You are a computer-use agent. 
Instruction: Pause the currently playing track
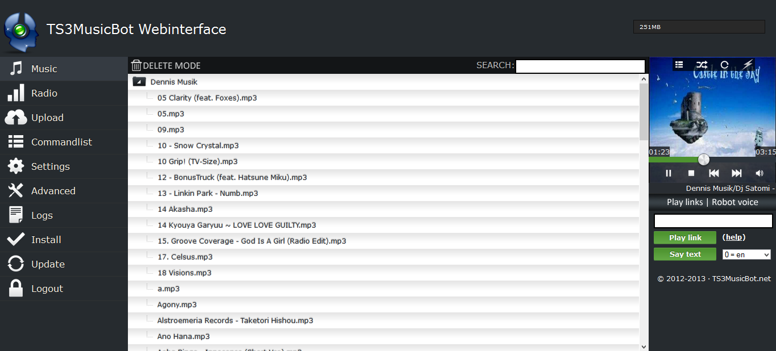pos(669,173)
